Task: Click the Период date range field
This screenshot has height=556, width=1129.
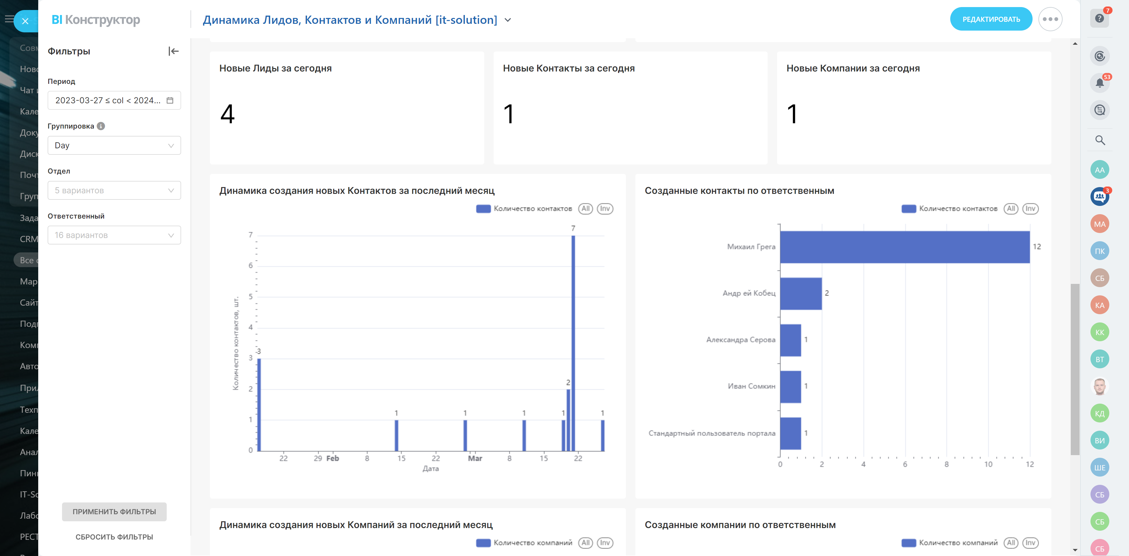Action: (x=108, y=100)
